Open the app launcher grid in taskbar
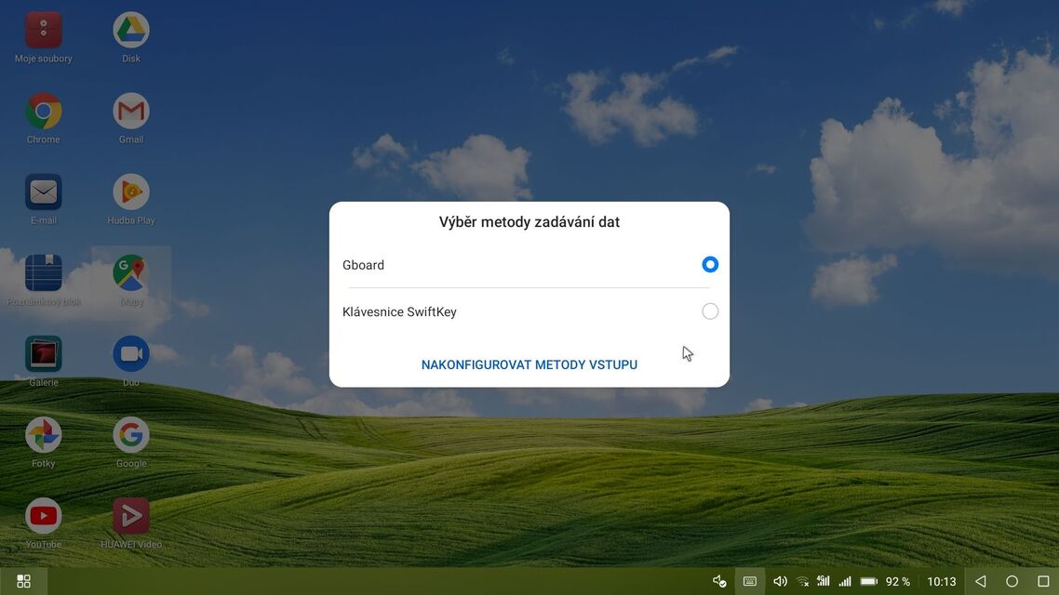Screen dimensions: 1059x595 click(x=23, y=581)
